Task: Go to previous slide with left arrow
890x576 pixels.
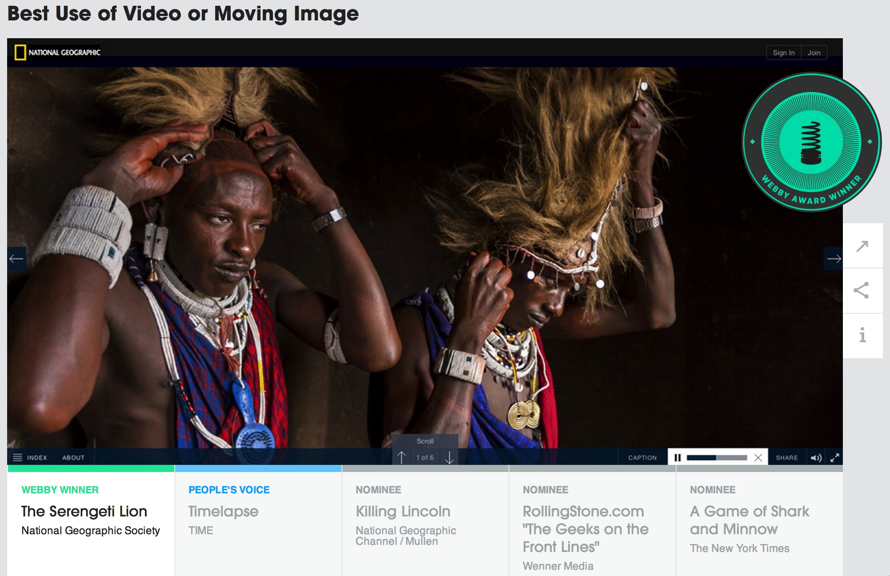Action: 16,259
